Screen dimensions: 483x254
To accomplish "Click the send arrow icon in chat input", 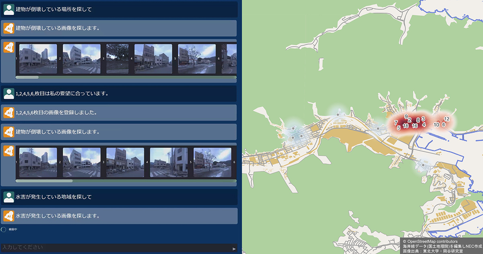I will tap(234, 249).
